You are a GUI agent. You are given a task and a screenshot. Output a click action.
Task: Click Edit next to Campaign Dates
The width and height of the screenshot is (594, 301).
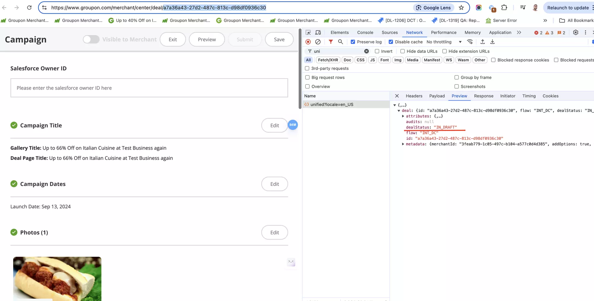coord(274,184)
